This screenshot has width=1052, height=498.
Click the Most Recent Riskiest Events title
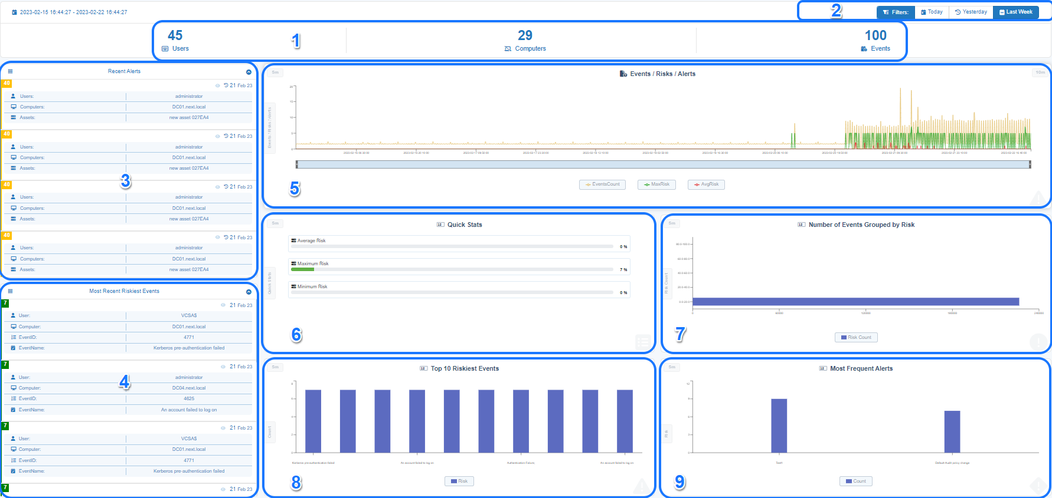click(x=124, y=291)
